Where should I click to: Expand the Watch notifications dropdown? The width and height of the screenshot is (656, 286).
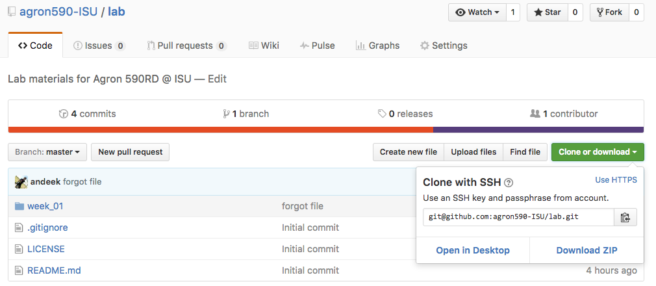pos(477,12)
